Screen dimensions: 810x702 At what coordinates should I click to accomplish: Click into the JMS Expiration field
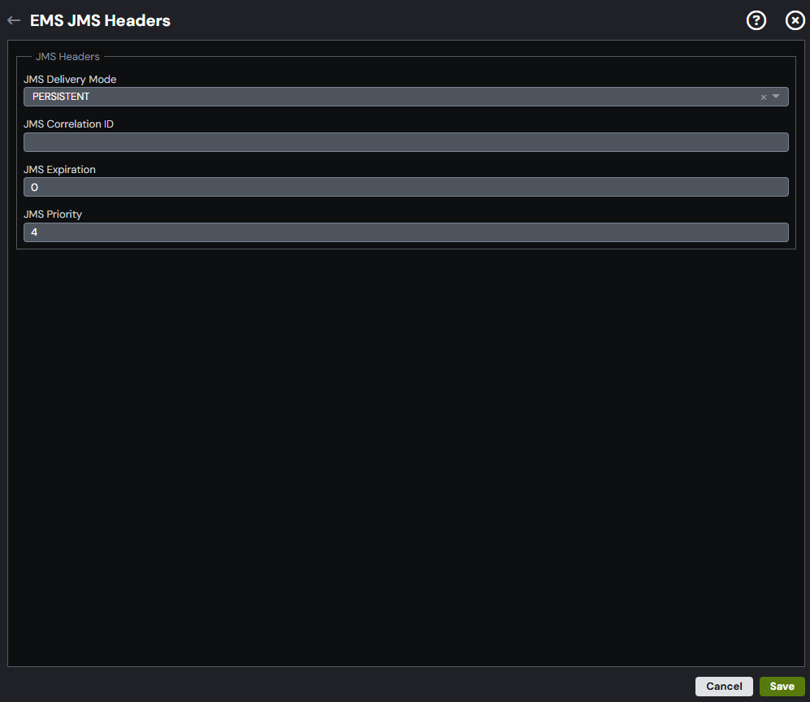coord(405,187)
